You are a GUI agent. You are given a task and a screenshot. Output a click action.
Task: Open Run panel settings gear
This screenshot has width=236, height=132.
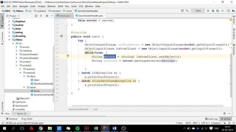point(225,113)
